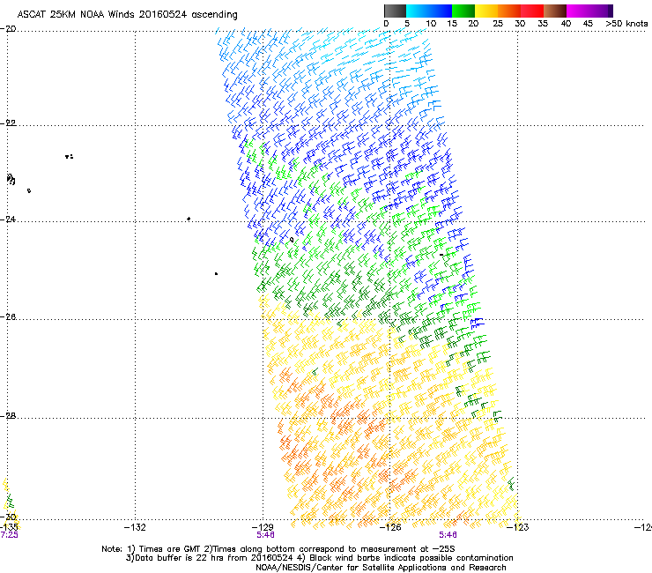This screenshot has width=652, height=573.
Task: Click the '-126' longitude axis label
Action: pyautogui.click(x=390, y=528)
